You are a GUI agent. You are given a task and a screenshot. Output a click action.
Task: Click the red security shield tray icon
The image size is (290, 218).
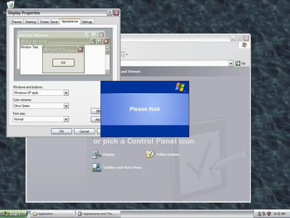[x=269, y=214]
